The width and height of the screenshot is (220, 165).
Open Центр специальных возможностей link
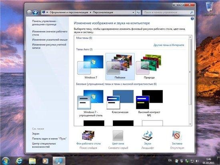(44, 145)
